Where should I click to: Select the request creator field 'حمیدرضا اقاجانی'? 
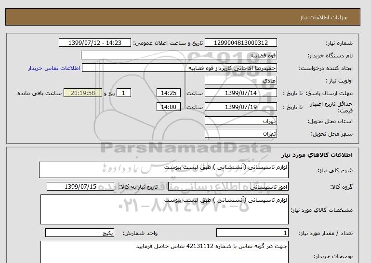point(179,68)
